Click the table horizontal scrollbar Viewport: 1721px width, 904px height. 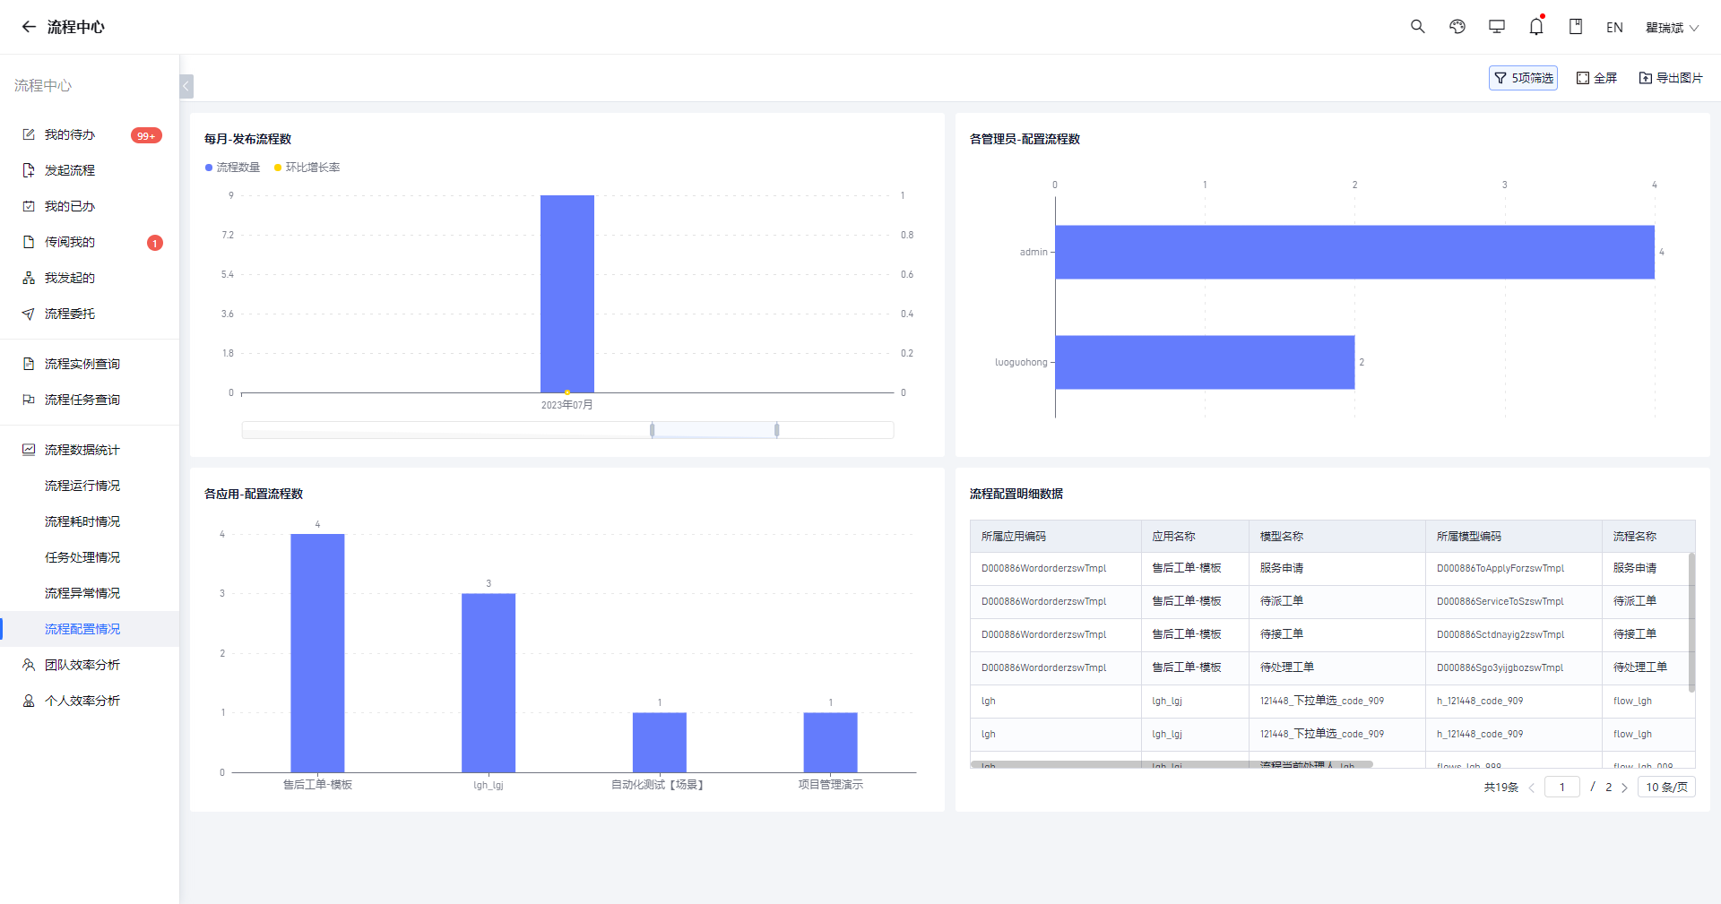(1172, 764)
